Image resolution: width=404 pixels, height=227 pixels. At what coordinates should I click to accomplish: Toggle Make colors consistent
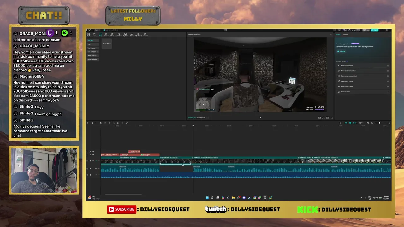point(388,71)
